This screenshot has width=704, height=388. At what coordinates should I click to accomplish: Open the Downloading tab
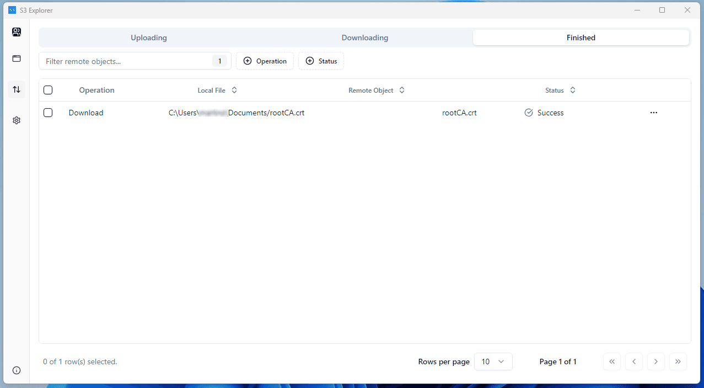365,38
